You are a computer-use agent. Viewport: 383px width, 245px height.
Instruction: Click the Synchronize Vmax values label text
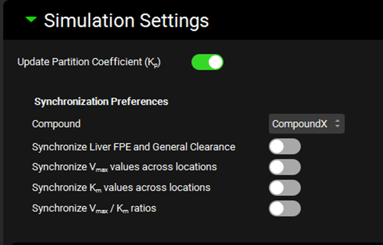[x=124, y=167]
